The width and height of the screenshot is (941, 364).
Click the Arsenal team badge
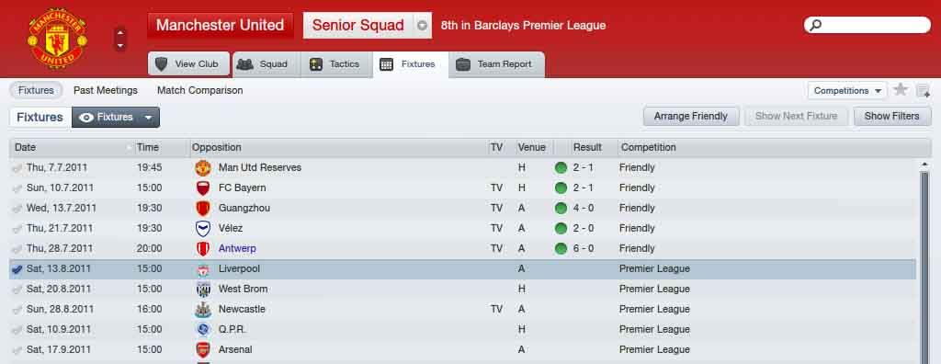click(203, 349)
